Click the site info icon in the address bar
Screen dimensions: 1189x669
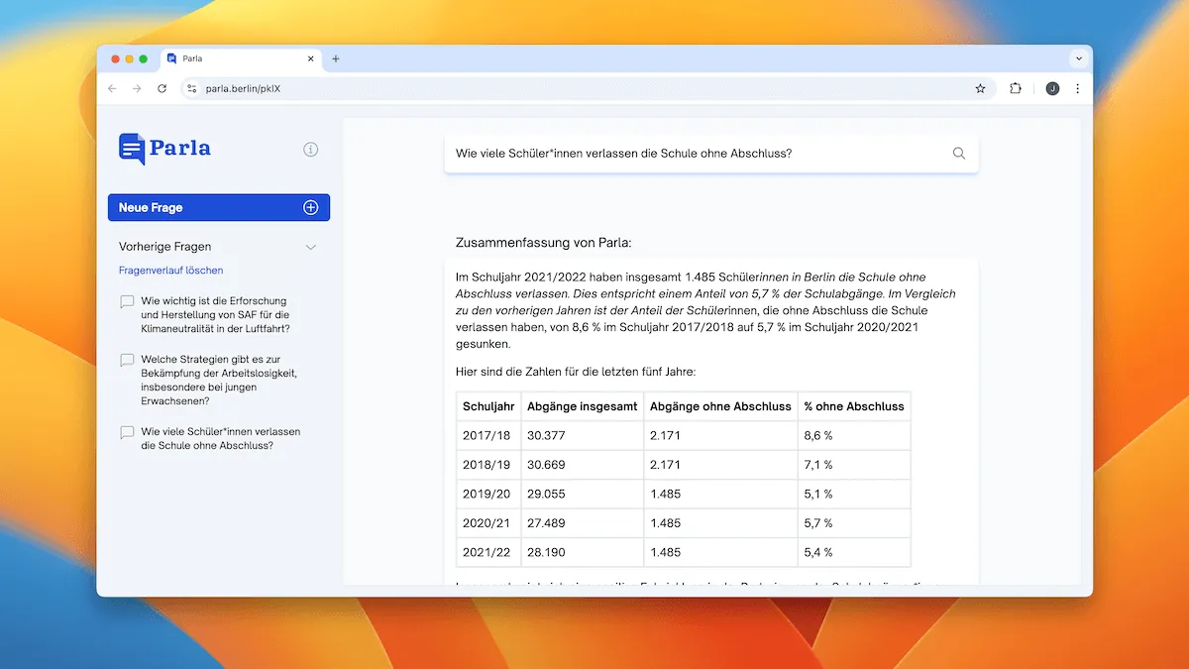coord(192,88)
